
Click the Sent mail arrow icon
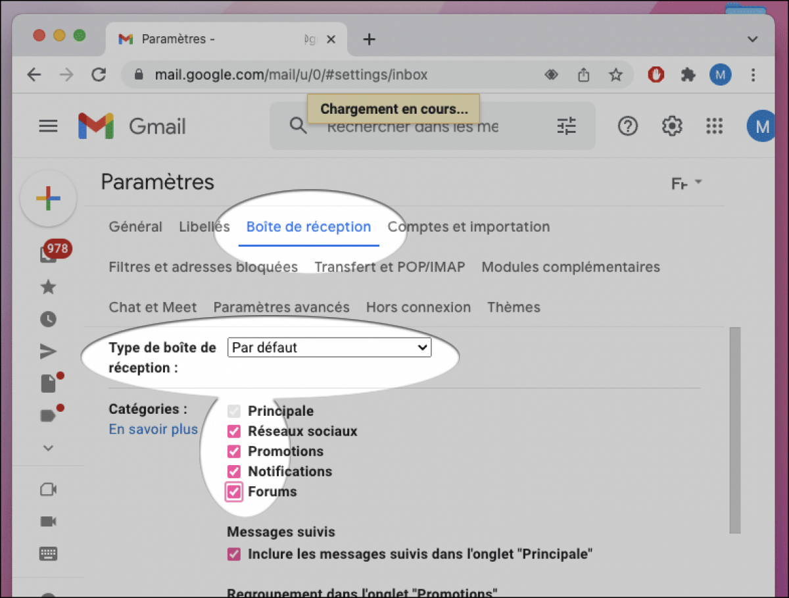click(48, 351)
